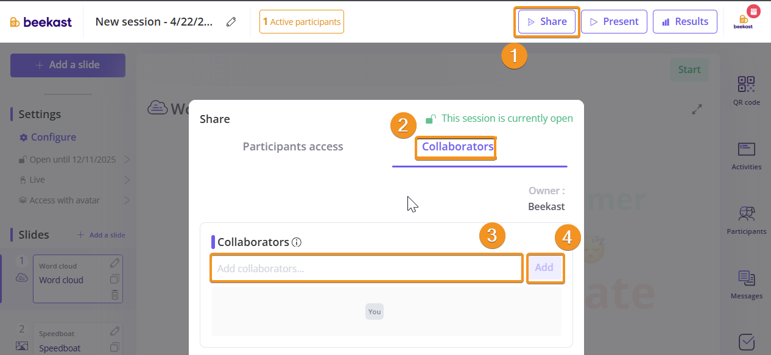The image size is (771, 355).
Task: Open the Messages panel
Action: tap(746, 285)
